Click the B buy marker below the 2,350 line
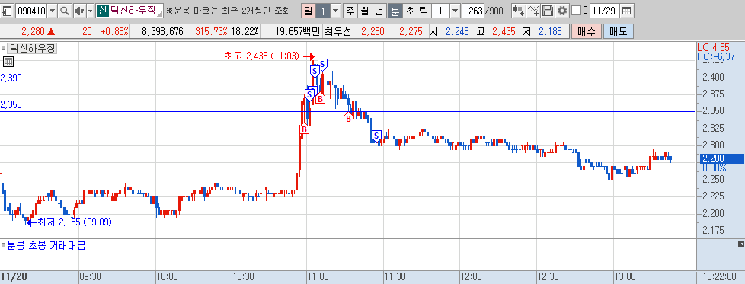 pos(349,118)
